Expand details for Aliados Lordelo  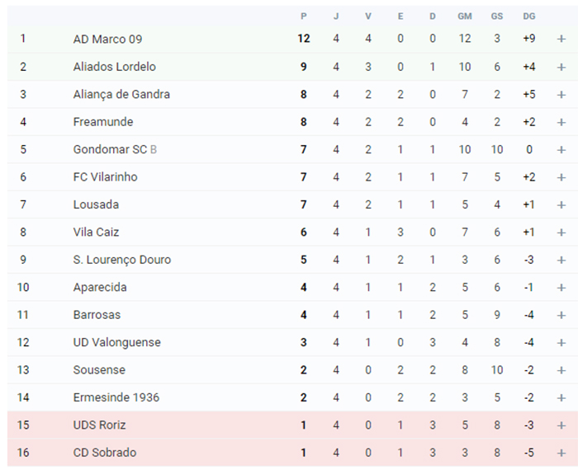coord(561,67)
